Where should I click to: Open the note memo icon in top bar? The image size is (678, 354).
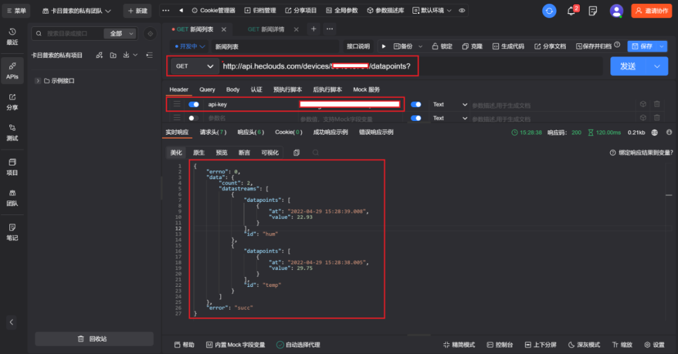(x=593, y=11)
